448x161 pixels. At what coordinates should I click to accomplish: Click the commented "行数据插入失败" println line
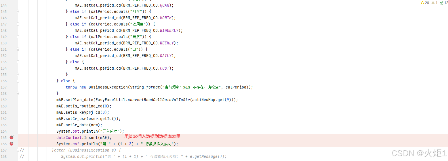[x=144, y=156]
